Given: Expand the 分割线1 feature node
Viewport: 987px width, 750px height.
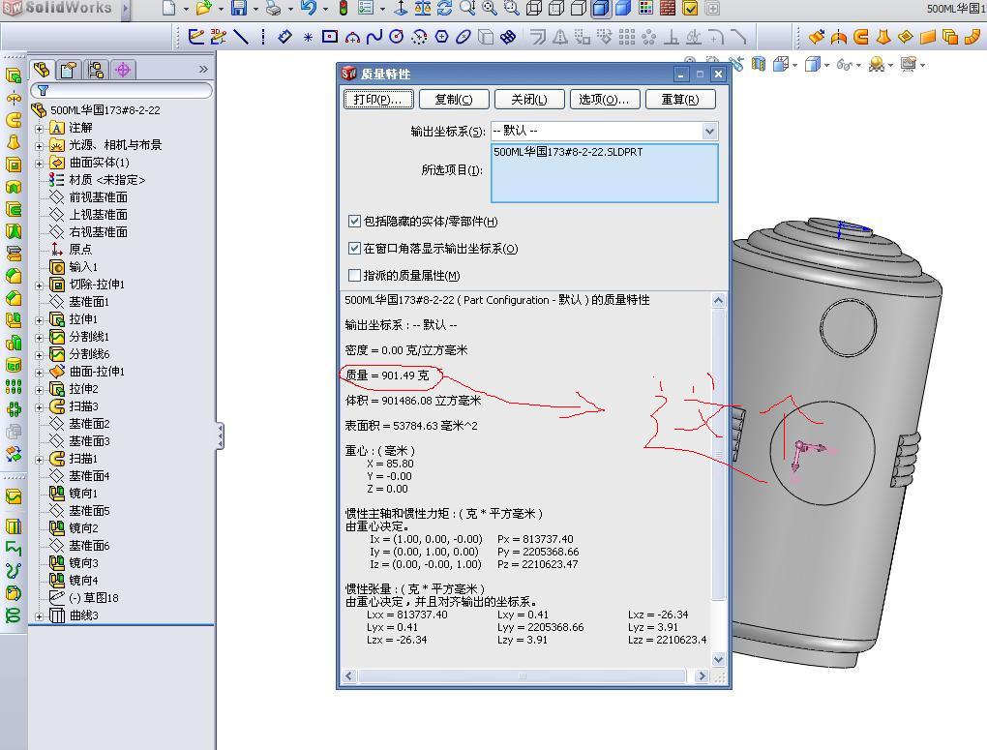Looking at the screenshot, I should point(39,338).
